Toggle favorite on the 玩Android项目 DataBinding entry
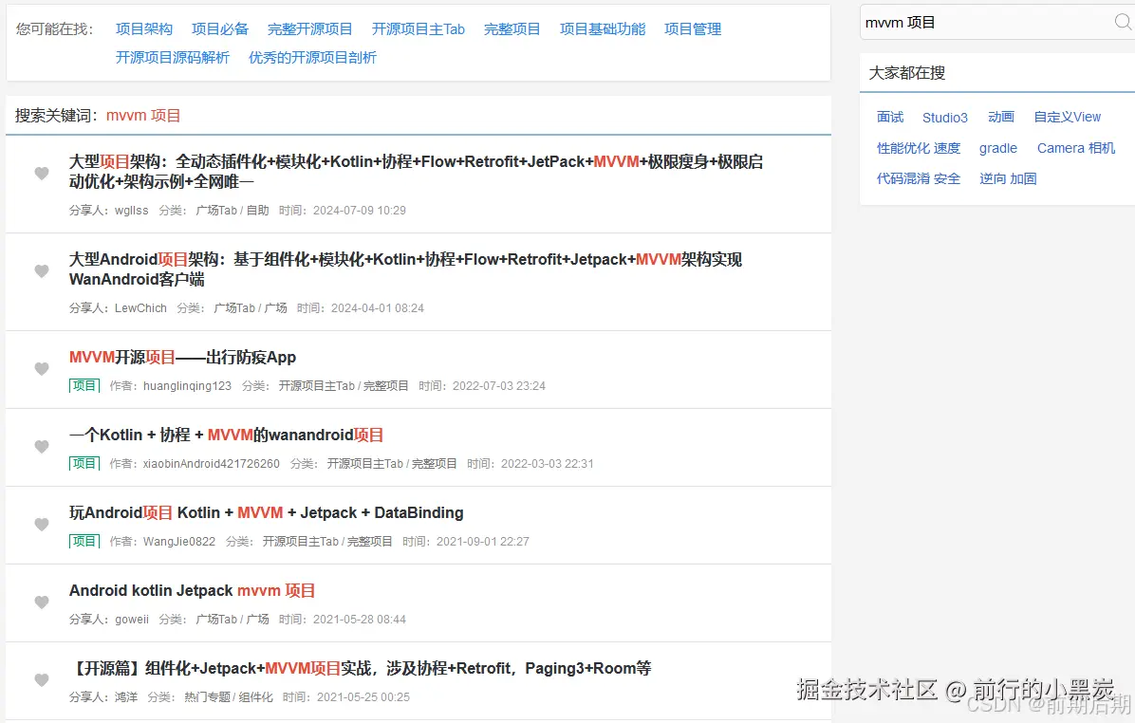The image size is (1135, 723). coord(41,525)
